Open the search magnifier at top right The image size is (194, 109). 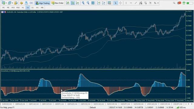pos(174,3)
